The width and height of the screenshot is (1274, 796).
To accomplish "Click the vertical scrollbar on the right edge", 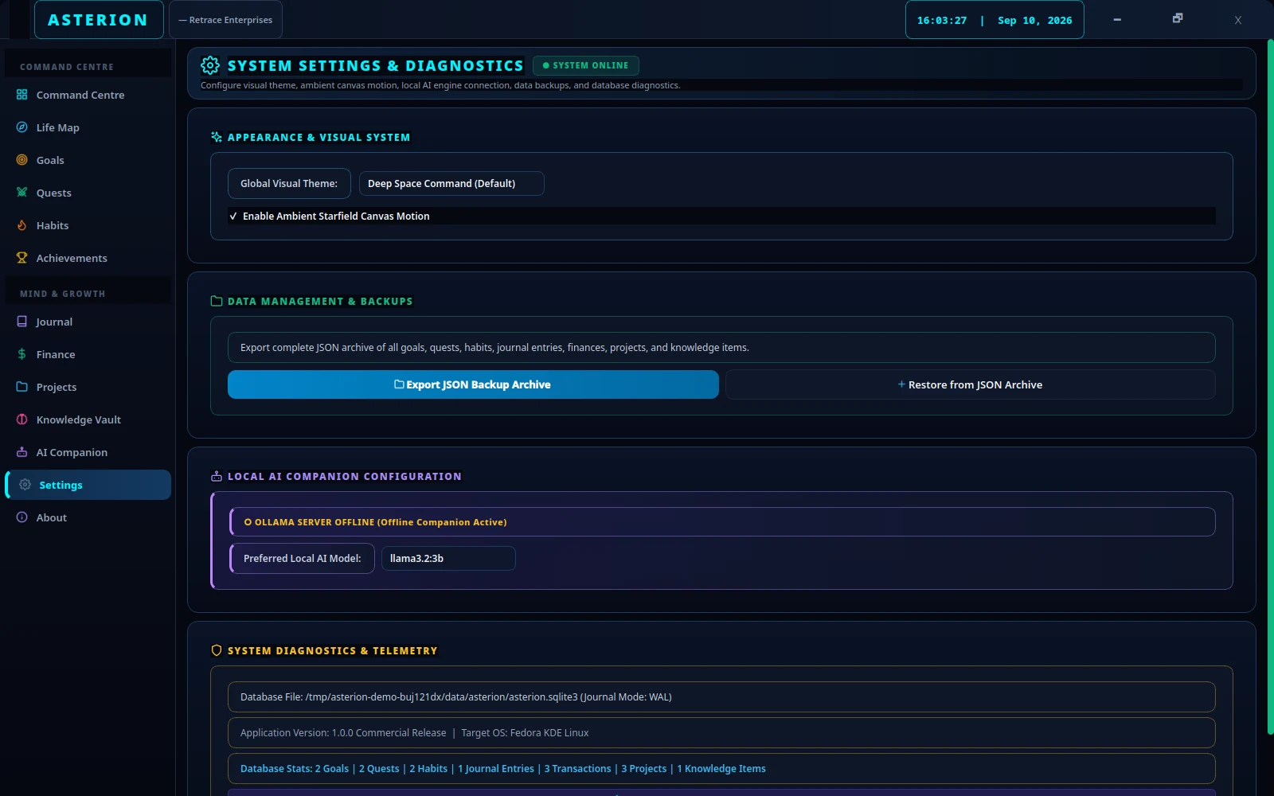I will coord(1270,387).
